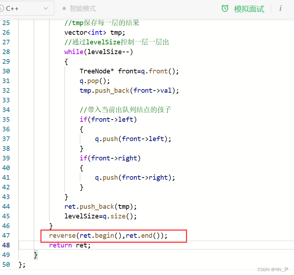
Task: Click the info icon beside C++
Action: (x=1, y=9)
